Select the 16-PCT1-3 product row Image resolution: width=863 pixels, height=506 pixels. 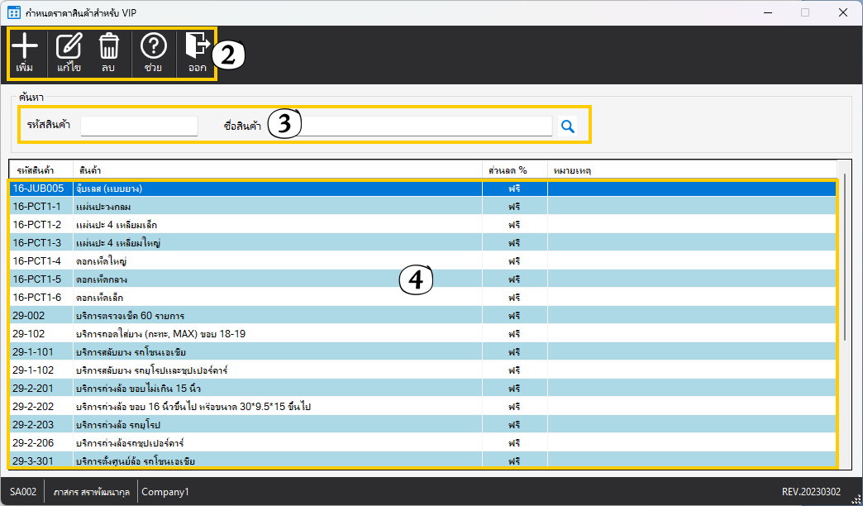(248, 242)
